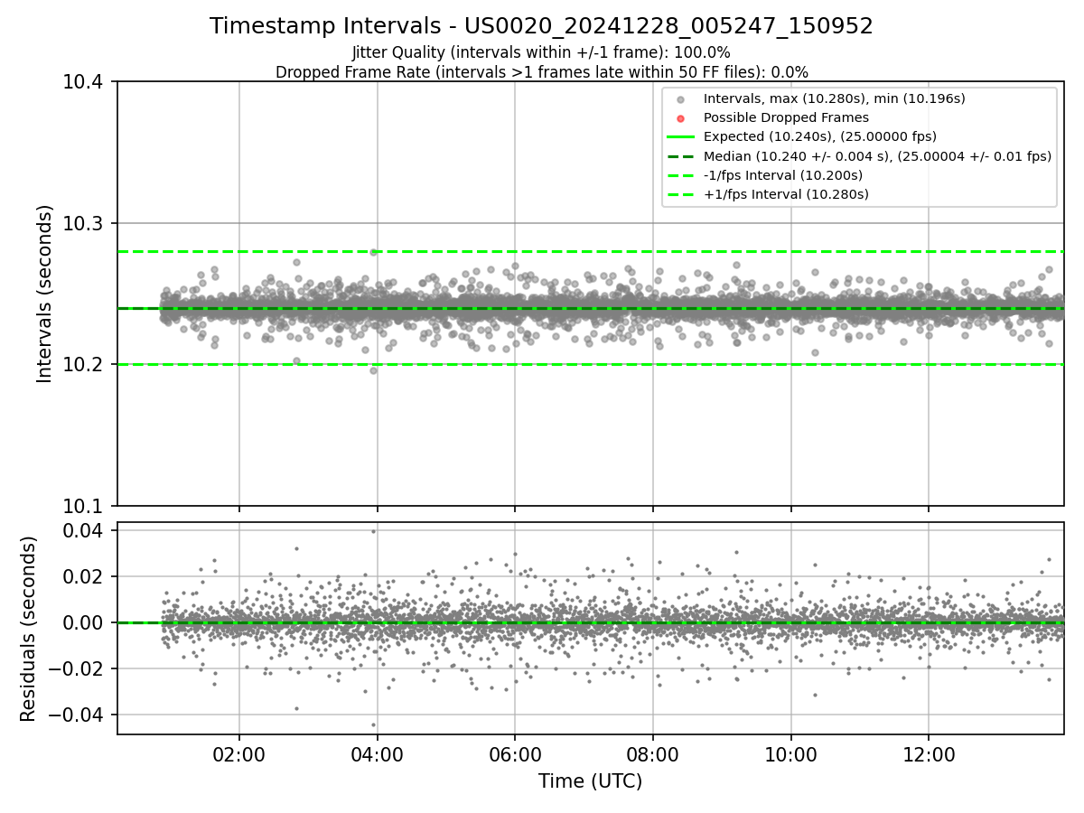
Task: Click the 02:00 time tick label
Action: coord(239,753)
